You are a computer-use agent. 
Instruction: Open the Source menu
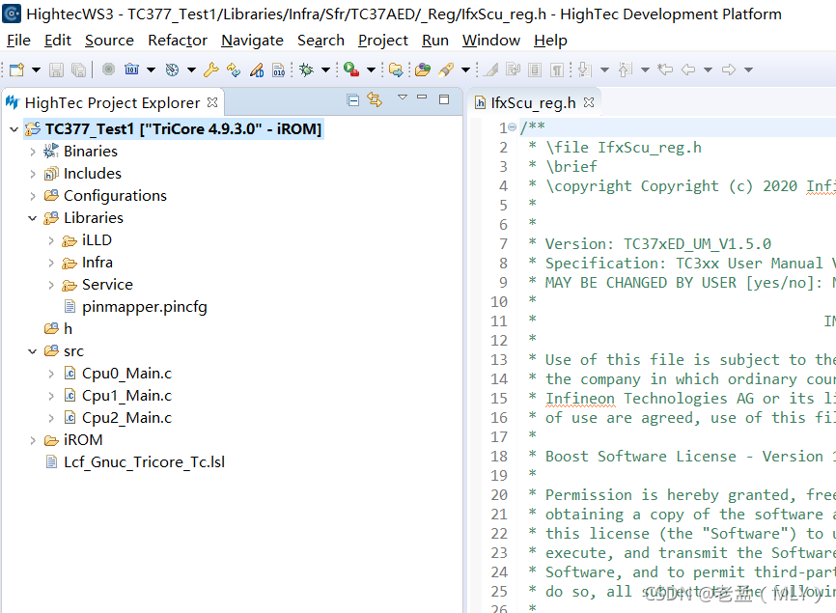(x=109, y=41)
